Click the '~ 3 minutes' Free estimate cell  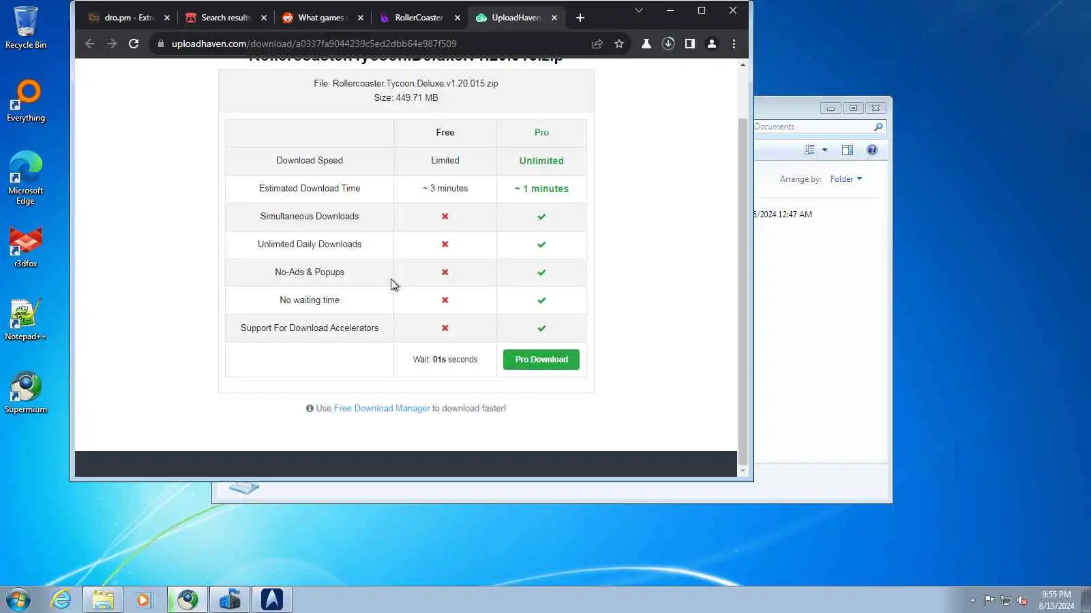445,189
